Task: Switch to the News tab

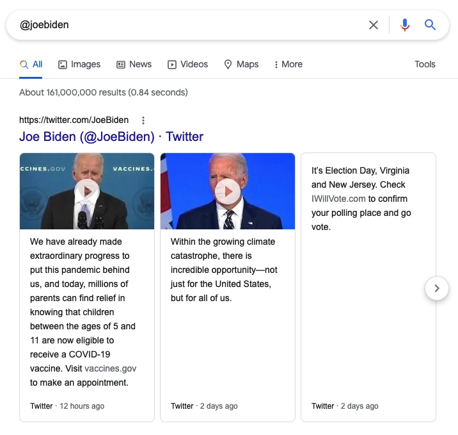Action: coord(134,64)
